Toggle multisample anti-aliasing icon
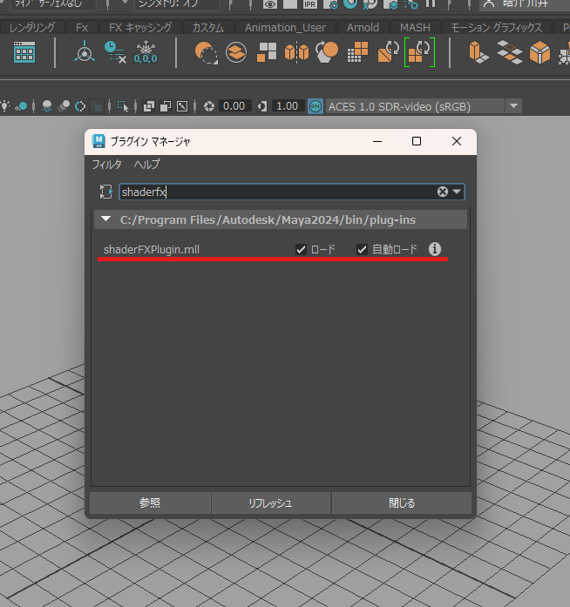 [x=80, y=106]
